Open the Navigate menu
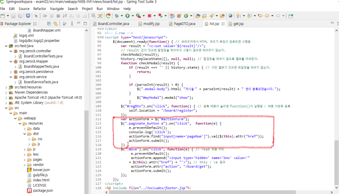Image resolution: width=339 pixels, height=194 pixels. pos(57,9)
